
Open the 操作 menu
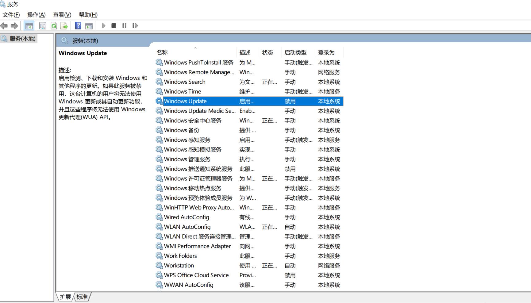[36, 14]
